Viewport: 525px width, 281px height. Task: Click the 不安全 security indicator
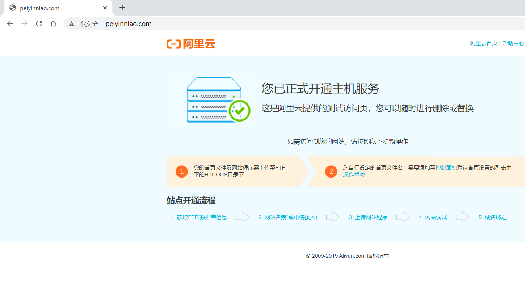pyautogui.click(x=88, y=24)
